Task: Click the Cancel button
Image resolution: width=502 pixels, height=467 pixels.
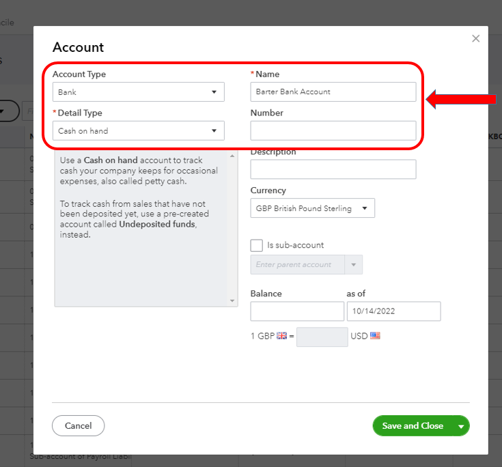Action: tap(78, 426)
